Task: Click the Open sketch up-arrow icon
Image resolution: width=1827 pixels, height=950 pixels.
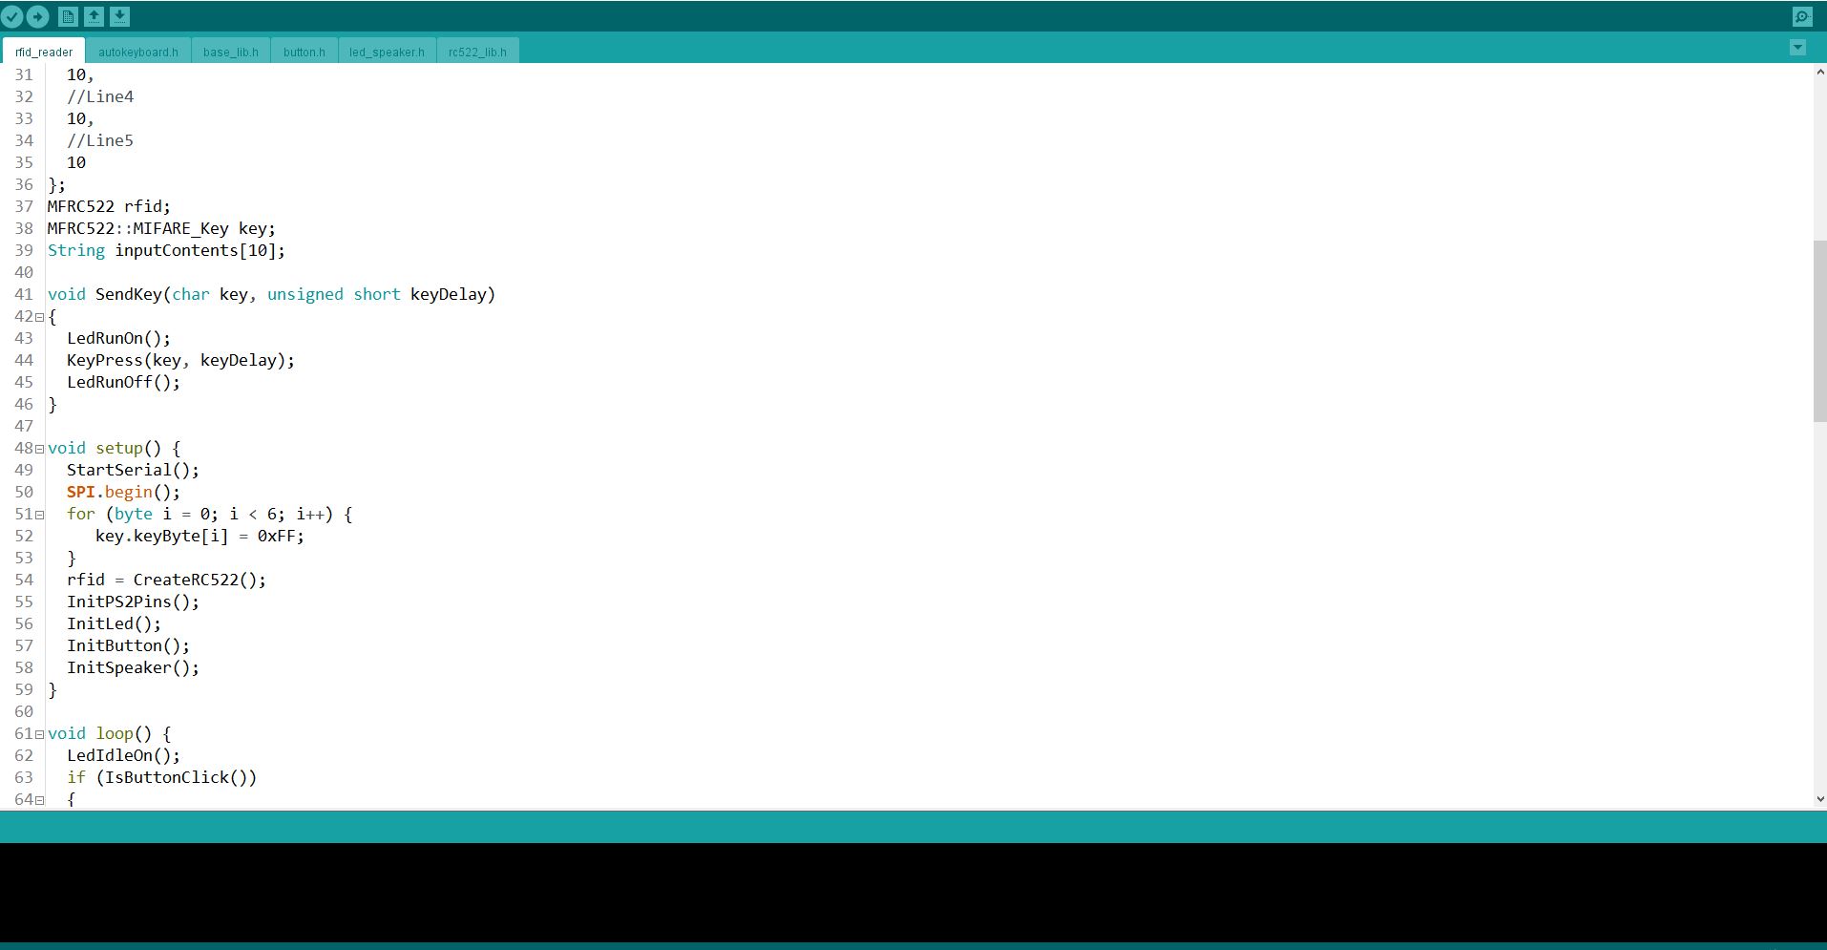Action: (94, 16)
